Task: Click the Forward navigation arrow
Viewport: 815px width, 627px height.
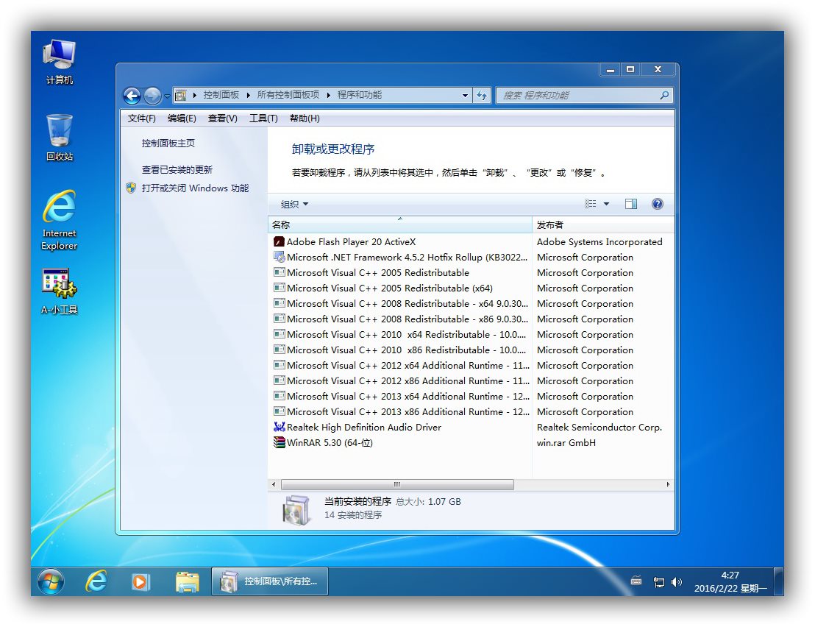Action: 152,96
